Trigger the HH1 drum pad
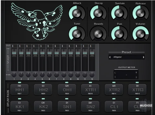155x115 pixels. click(20, 90)
